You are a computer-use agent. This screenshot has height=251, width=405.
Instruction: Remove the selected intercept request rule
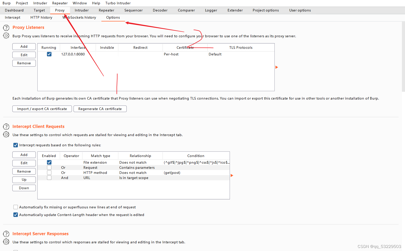point(24,171)
